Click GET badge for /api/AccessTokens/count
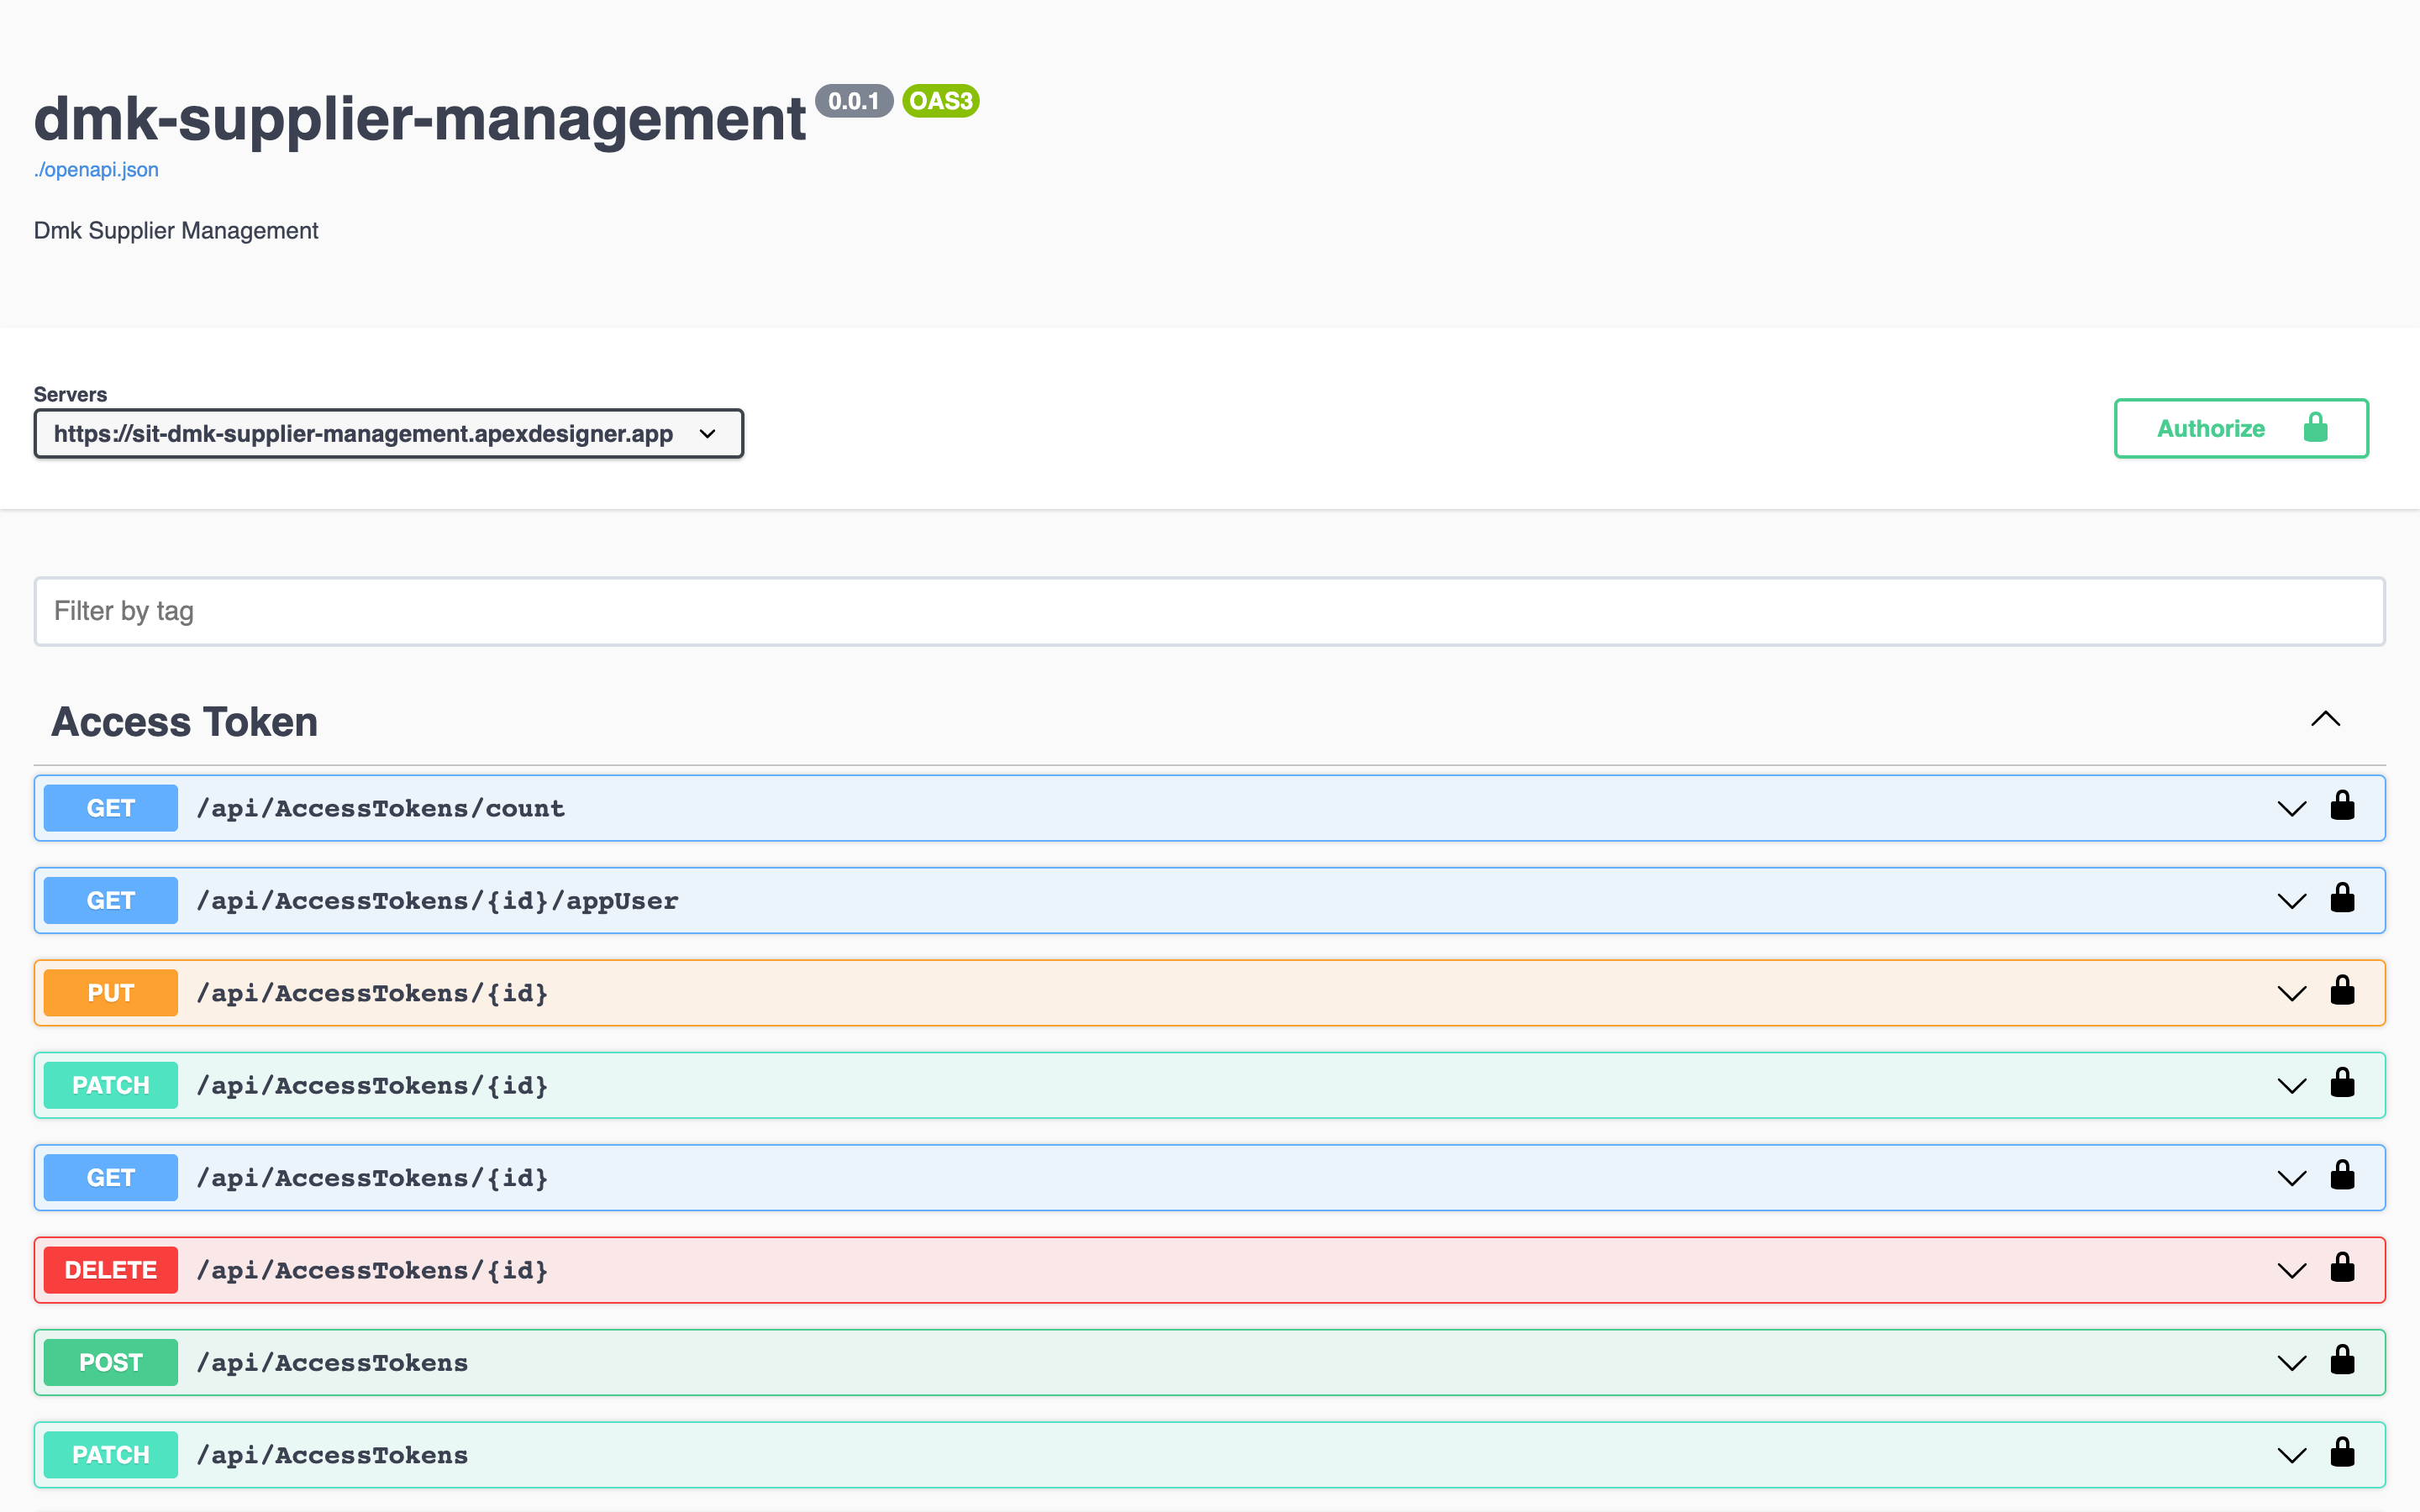Image resolution: width=2420 pixels, height=1512 pixels. (111, 808)
